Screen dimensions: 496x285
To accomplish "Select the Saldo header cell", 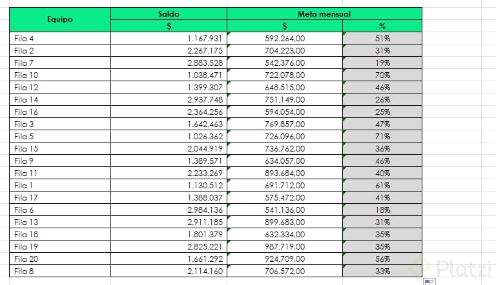I will click(x=169, y=14).
